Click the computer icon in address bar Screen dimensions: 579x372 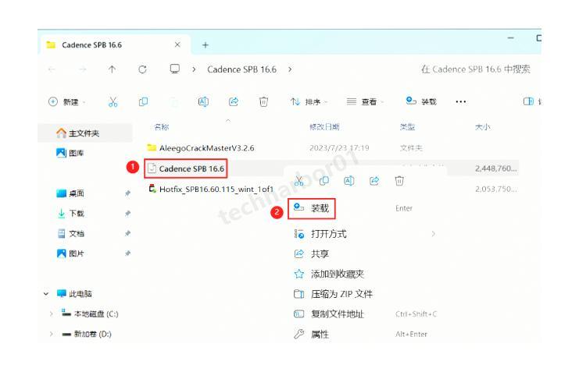click(175, 69)
